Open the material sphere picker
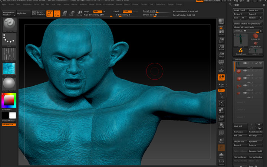Screen dimensions: 267x167 (8, 83)
